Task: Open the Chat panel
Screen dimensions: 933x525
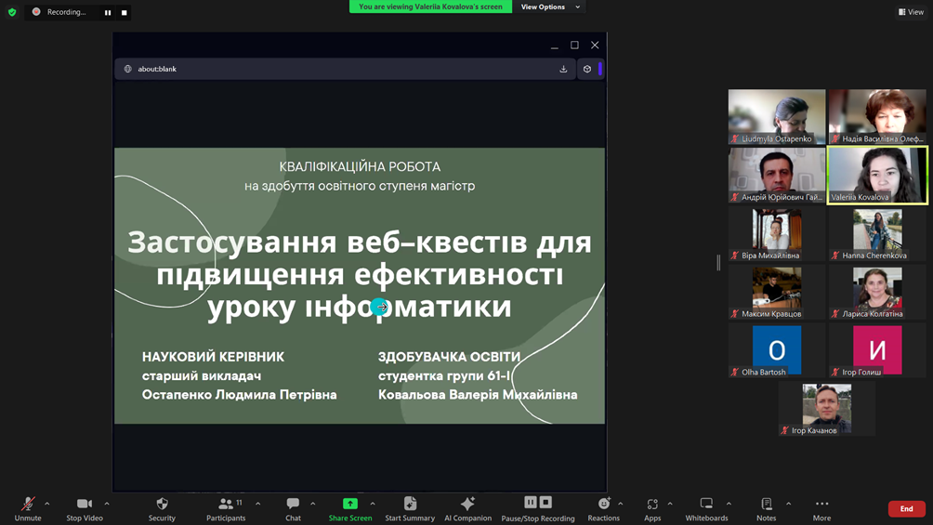Action: click(293, 509)
